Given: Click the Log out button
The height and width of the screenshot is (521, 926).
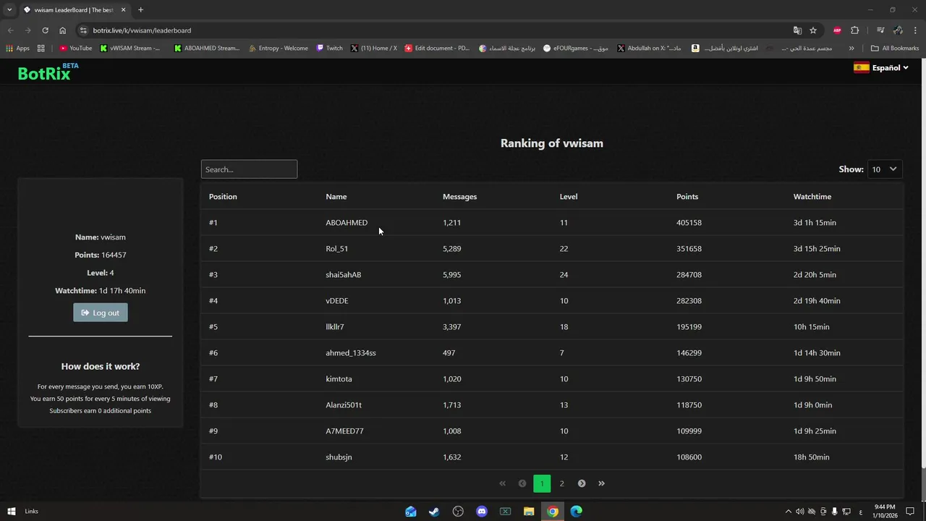Looking at the screenshot, I should coord(101,313).
